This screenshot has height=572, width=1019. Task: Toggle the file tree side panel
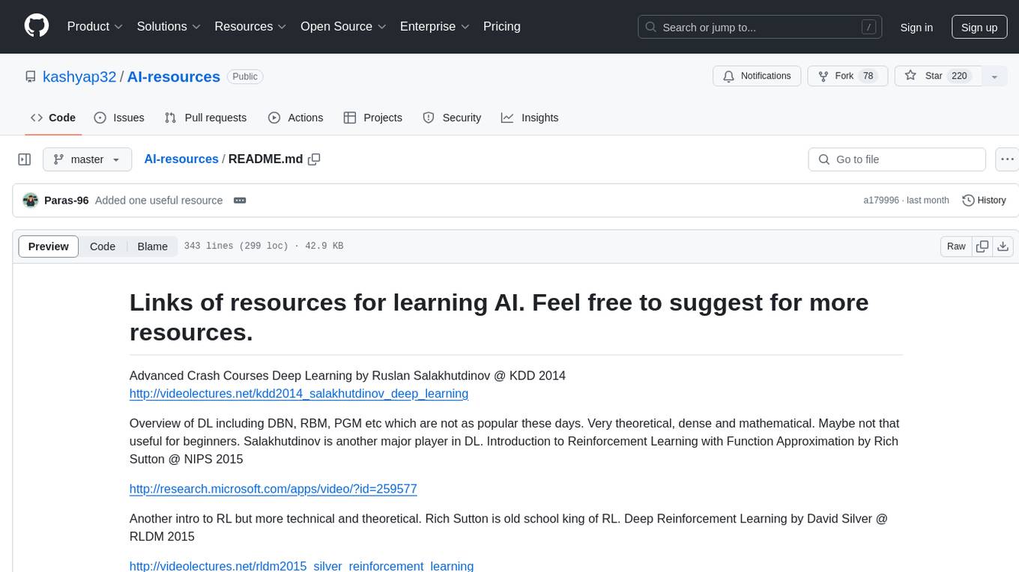point(25,159)
